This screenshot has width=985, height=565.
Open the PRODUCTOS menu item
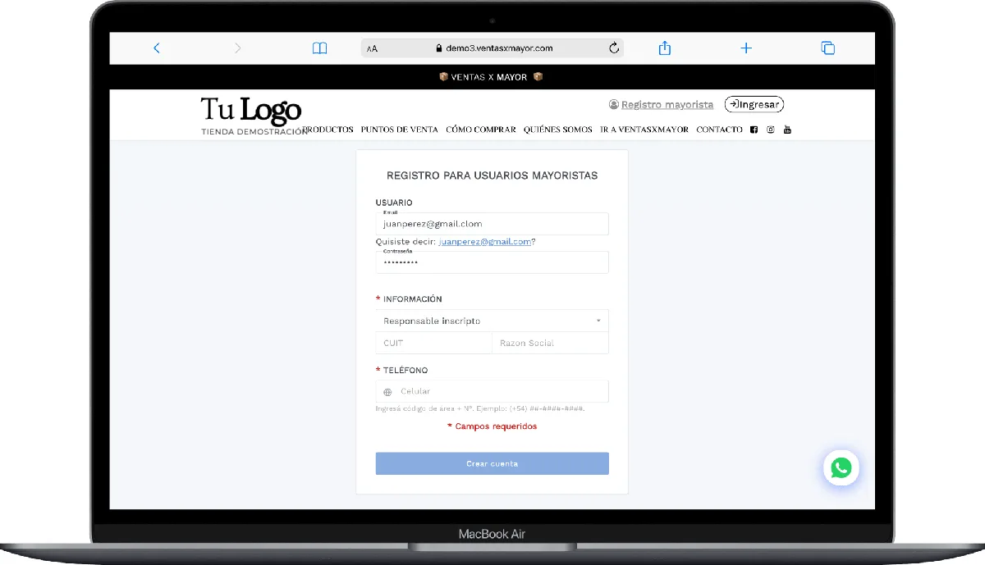coord(328,129)
